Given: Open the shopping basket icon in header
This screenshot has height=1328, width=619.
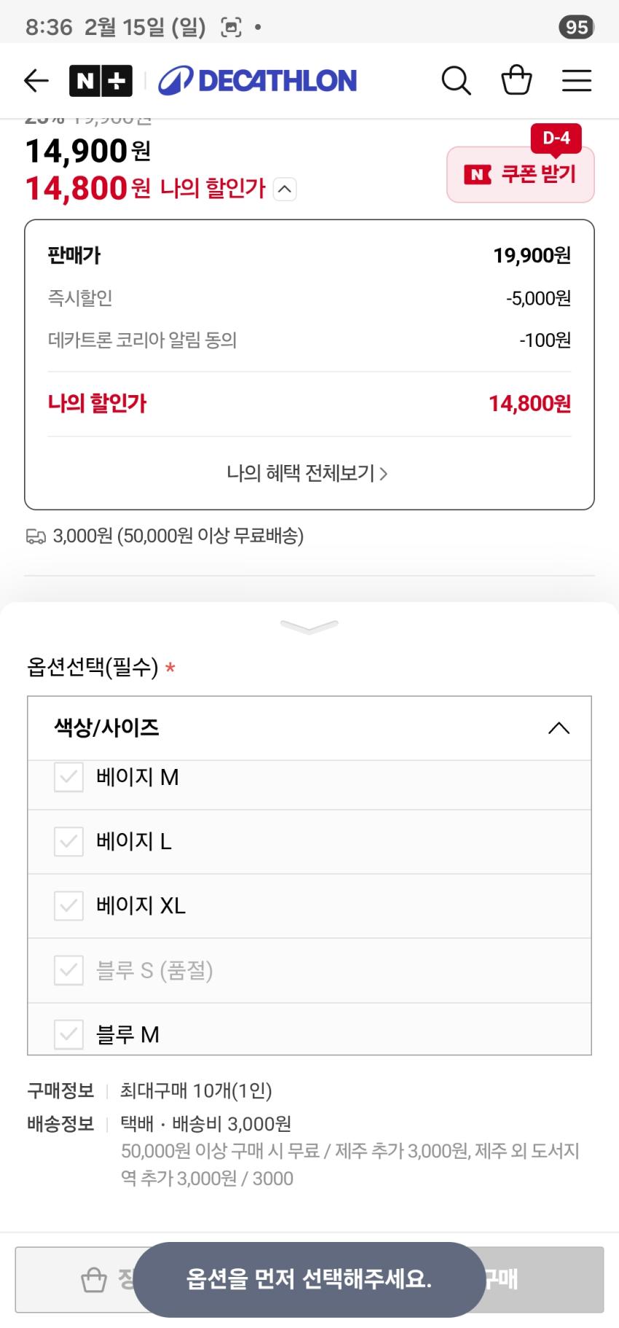Looking at the screenshot, I should point(516,80).
